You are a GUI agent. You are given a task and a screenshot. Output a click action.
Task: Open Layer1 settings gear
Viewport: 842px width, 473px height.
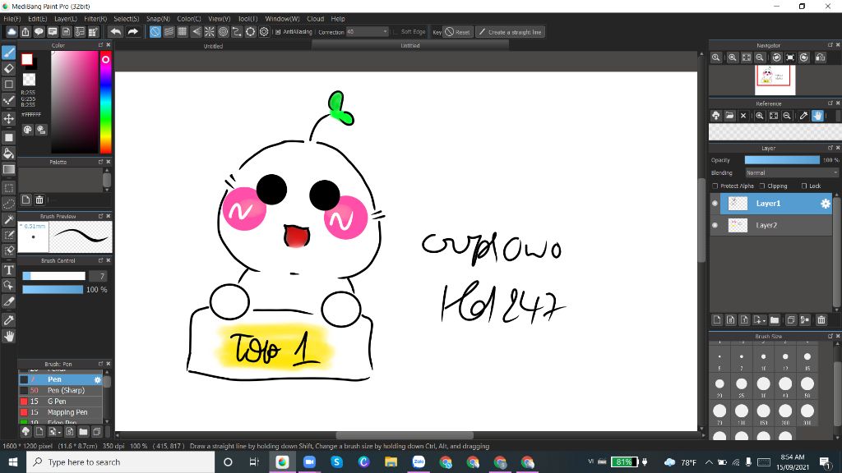pyautogui.click(x=826, y=204)
